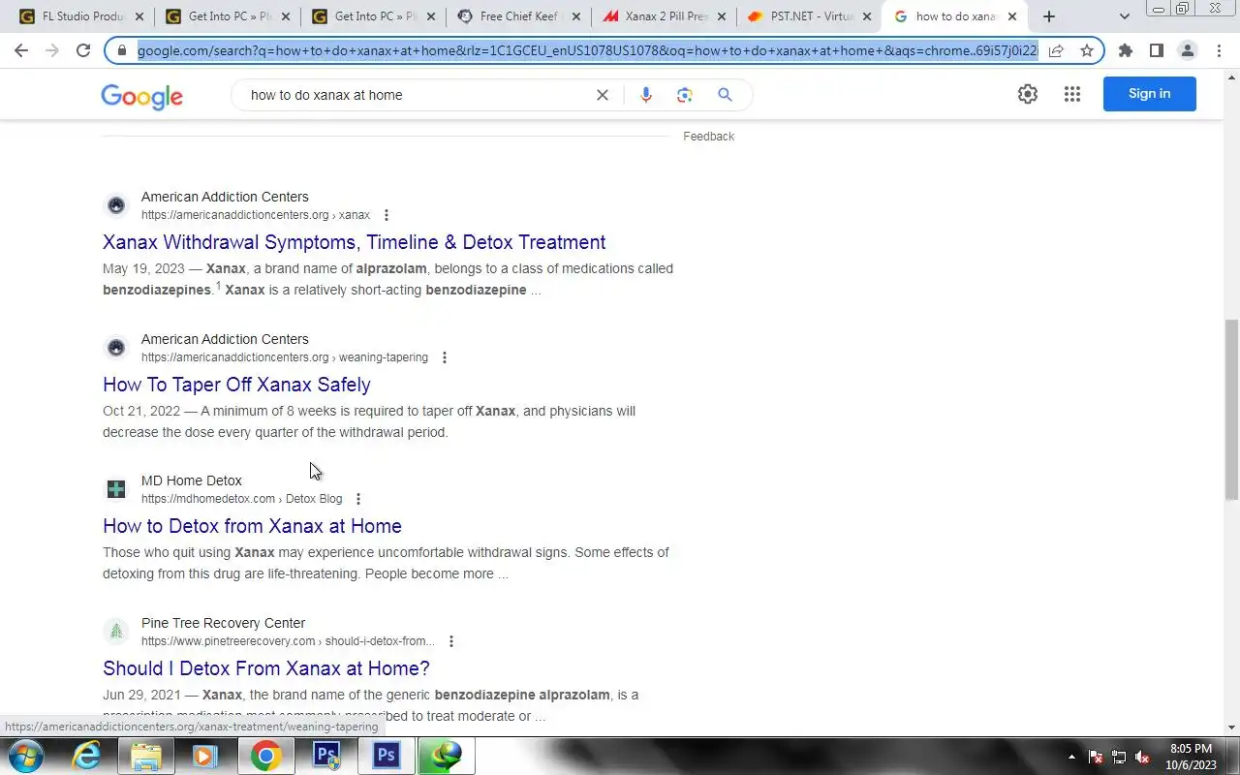Bookmark this page with the star icon
Image resolution: width=1240 pixels, height=775 pixels.
(1087, 50)
